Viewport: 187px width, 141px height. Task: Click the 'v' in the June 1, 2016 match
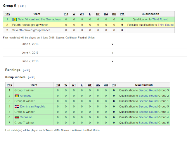[x=112, y=44]
